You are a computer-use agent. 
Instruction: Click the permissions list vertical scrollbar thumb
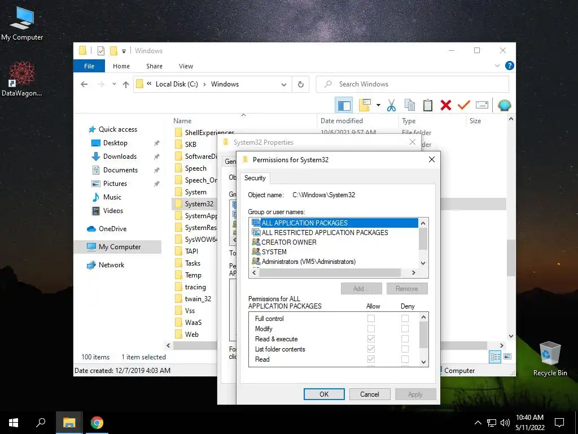(x=423, y=335)
